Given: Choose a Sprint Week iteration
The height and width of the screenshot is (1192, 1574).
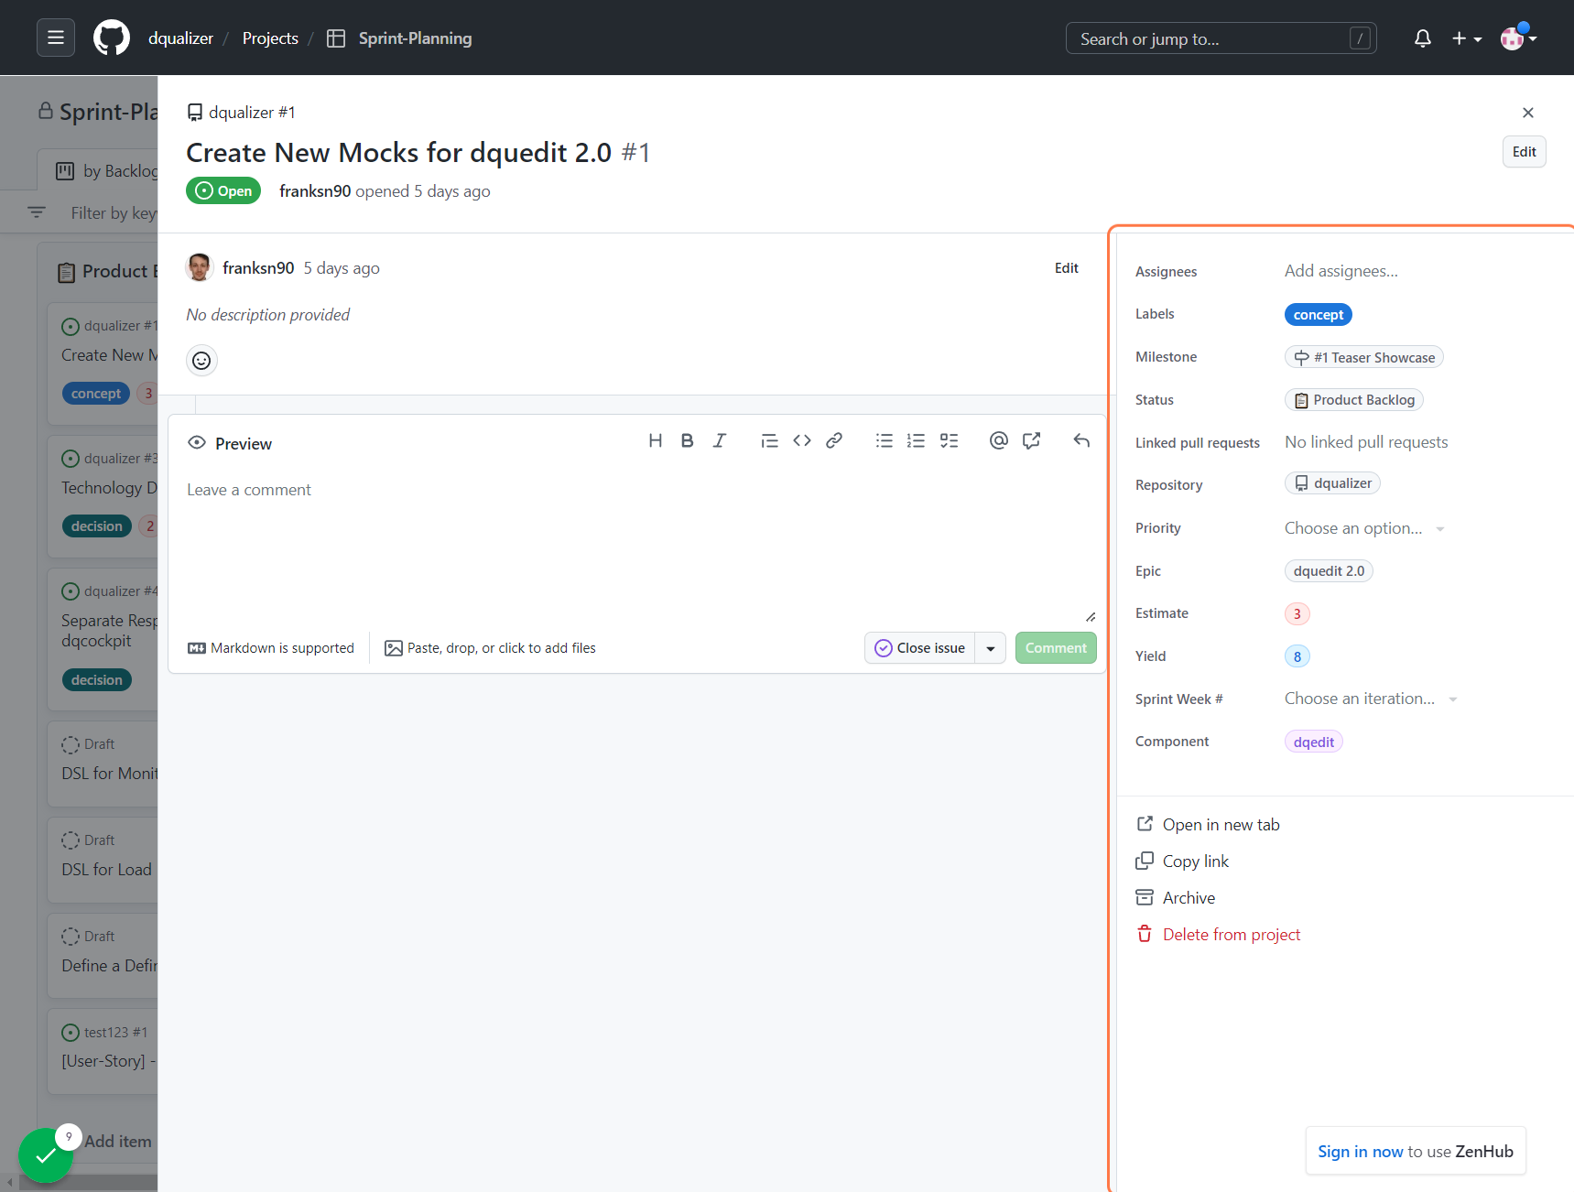Looking at the screenshot, I should (1371, 699).
